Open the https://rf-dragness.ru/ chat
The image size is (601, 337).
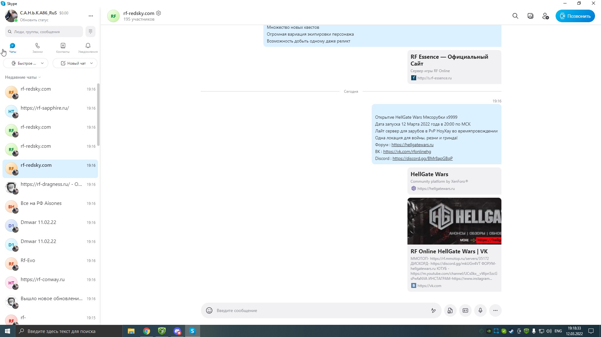50,187
